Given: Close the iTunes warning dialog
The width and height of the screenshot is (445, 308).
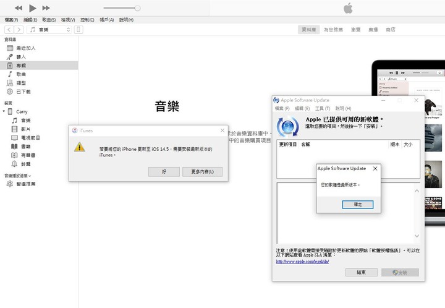Looking at the screenshot, I should (x=222, y=130).
